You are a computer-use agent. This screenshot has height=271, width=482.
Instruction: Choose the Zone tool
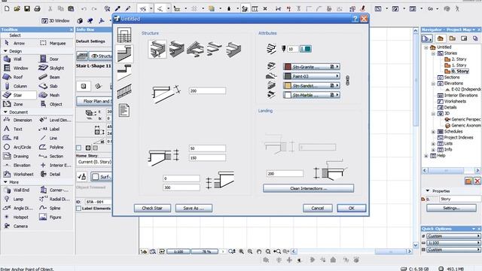pyautogui.click(x=18, y=104)
